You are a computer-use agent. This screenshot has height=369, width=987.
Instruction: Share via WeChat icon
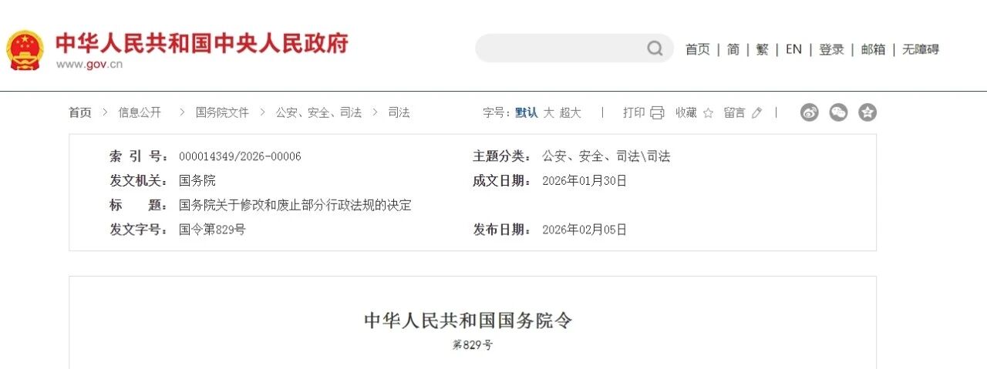[x=838, y=112]
